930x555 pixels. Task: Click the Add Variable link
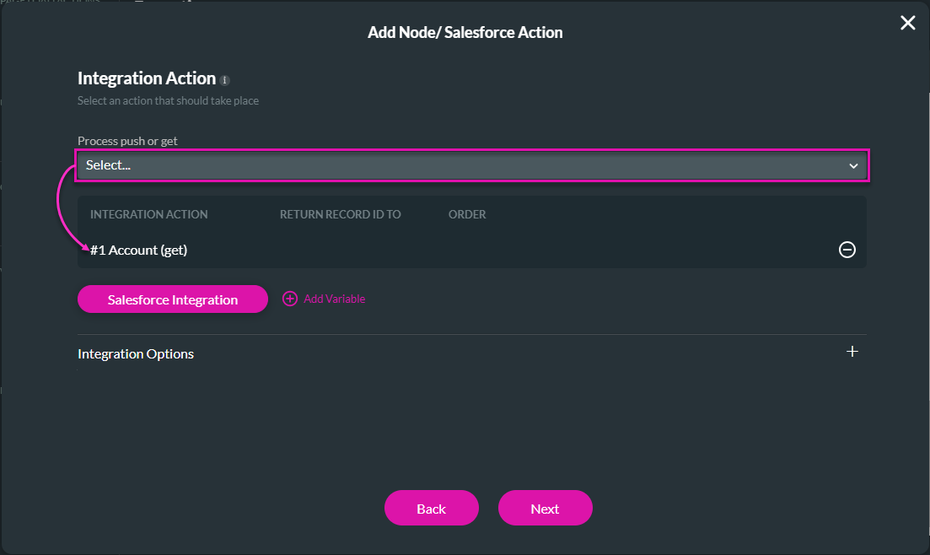pos(335,299)
